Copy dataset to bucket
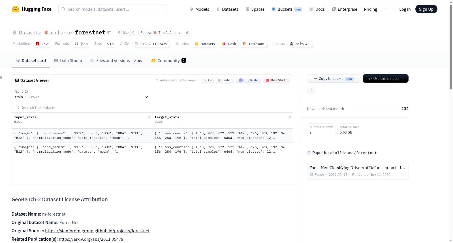This screenshot has width=453, height=243. (x=334, y=78)
